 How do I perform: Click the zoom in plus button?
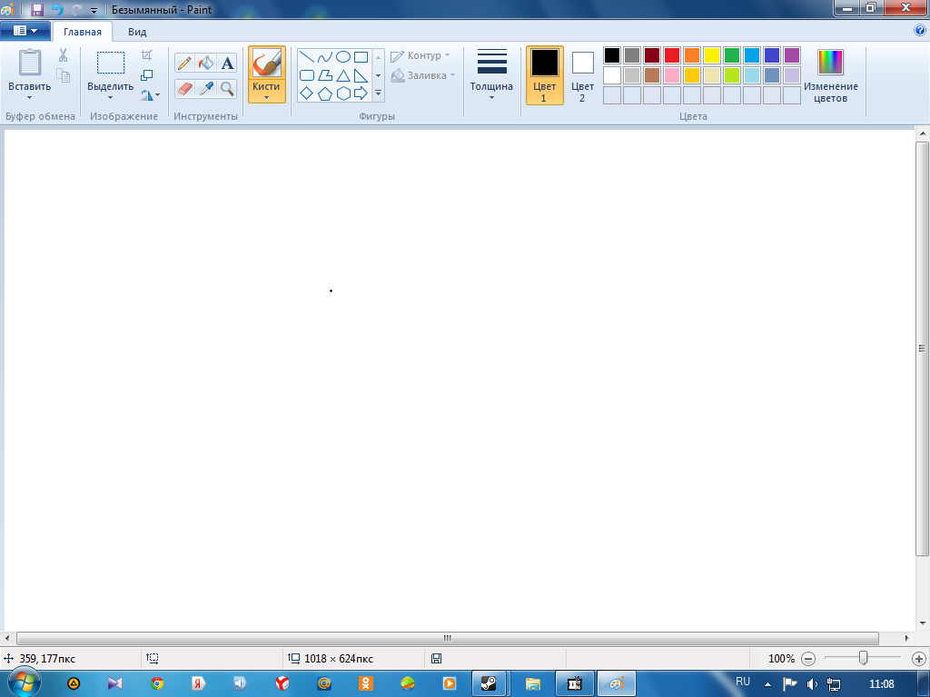point(919,659)
